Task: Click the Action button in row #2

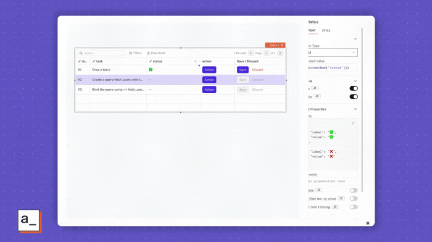Action: point(209,80)
